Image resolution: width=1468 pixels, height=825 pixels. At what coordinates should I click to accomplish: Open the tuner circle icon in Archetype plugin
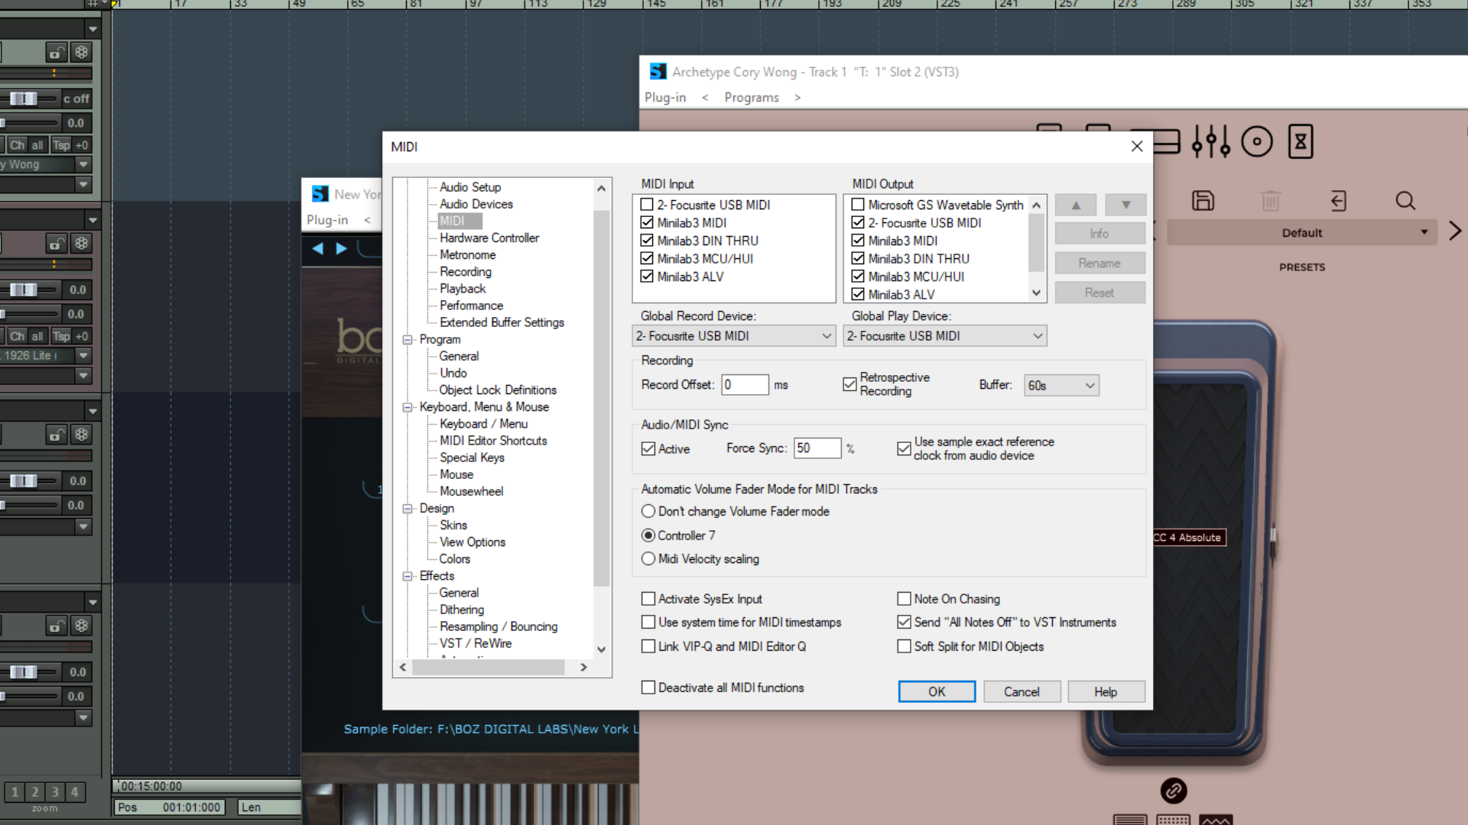click(1257, 141)
